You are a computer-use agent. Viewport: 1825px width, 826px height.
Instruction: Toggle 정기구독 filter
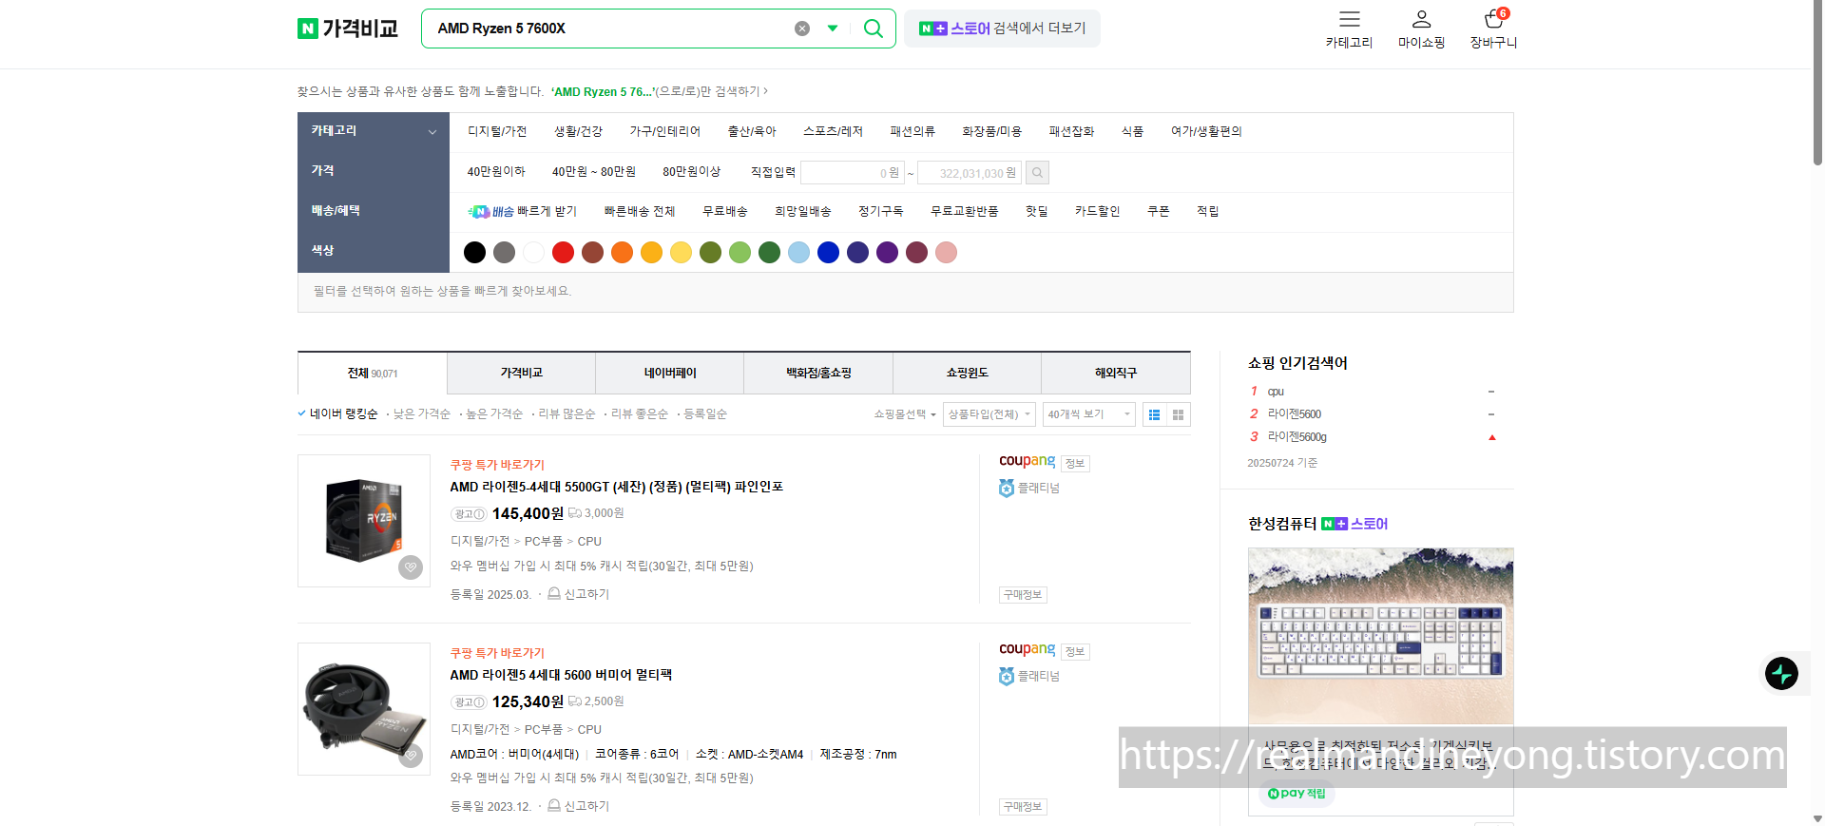pos(880,211)
